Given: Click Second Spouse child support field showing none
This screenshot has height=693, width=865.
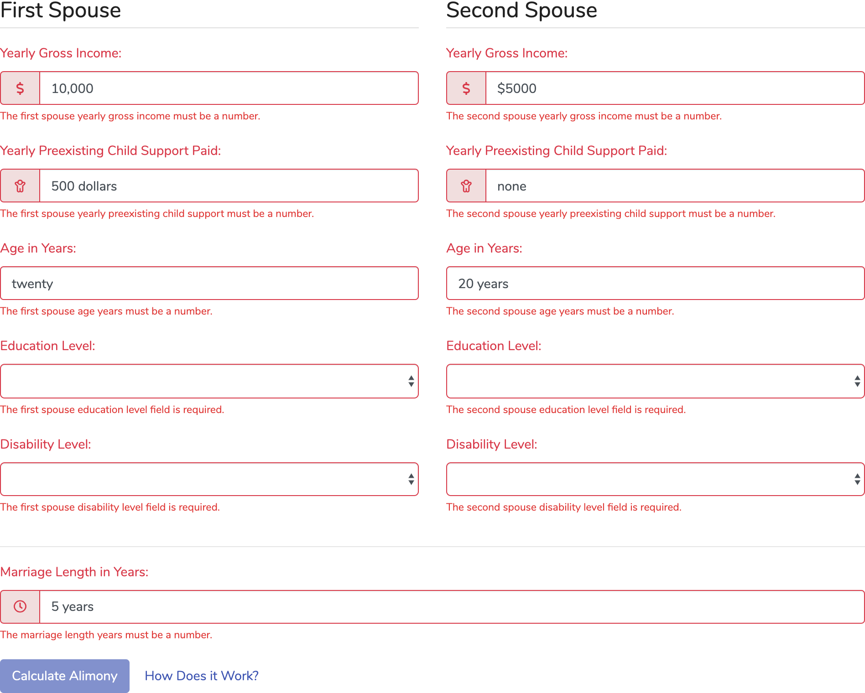Looking at the screenshot, I should [x=674, y=186].
